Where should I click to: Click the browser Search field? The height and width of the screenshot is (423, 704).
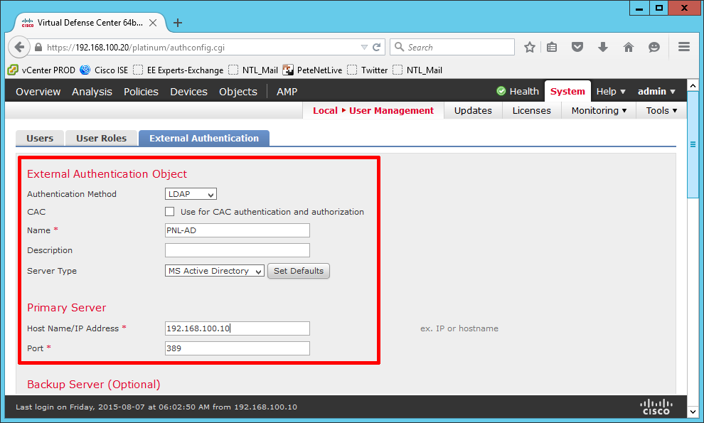pyautogui.click(x=452, y=47)
